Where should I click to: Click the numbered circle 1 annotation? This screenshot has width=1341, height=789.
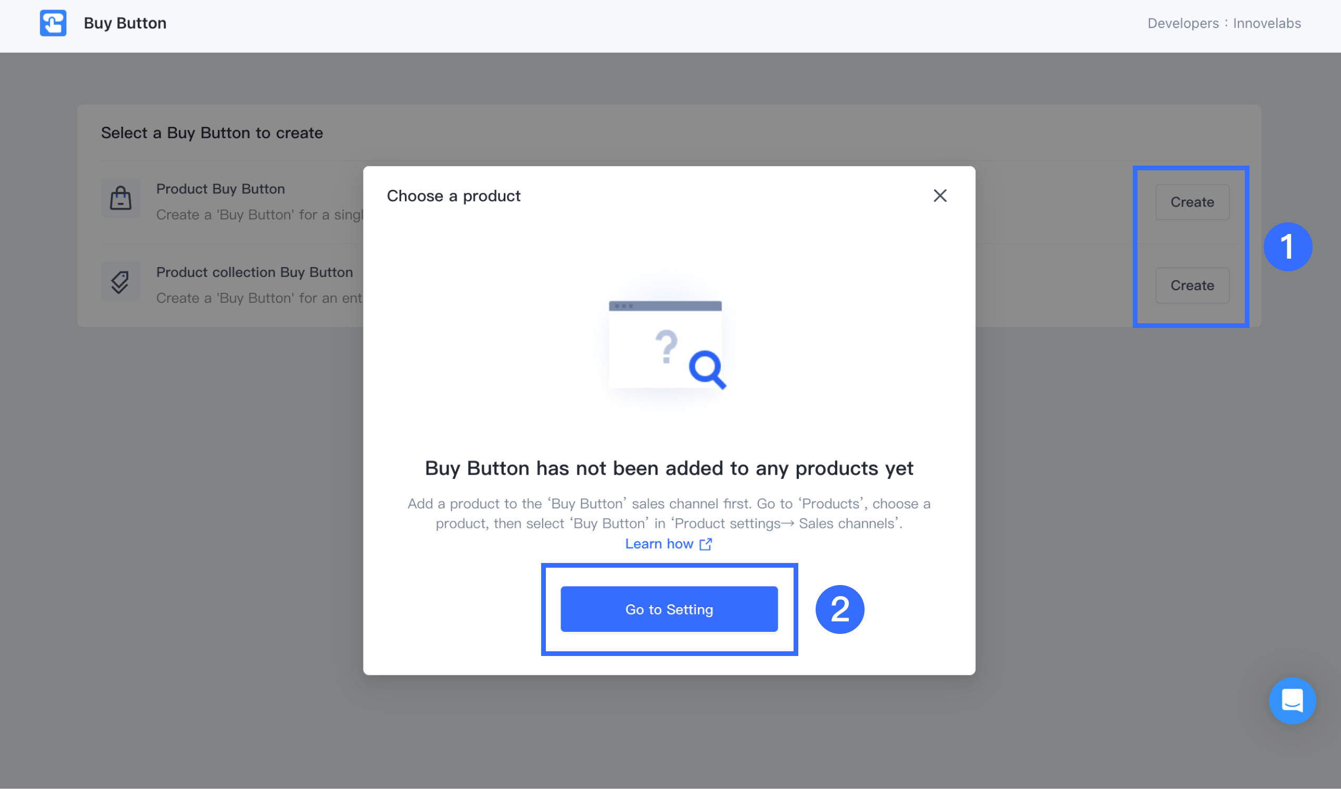click(1288, 247)
